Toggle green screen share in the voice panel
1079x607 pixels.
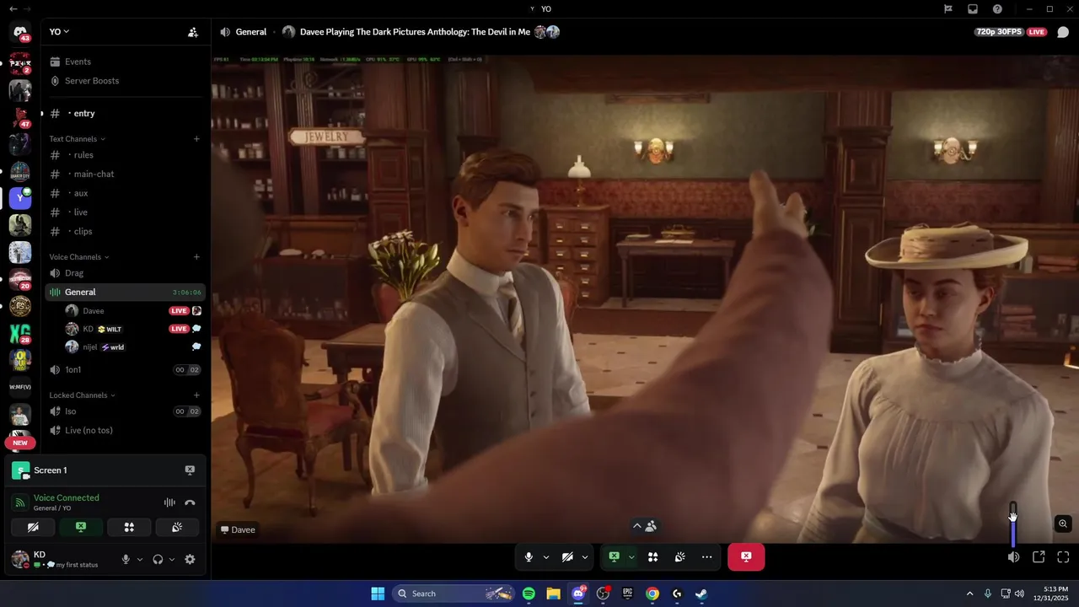(81, 527)
